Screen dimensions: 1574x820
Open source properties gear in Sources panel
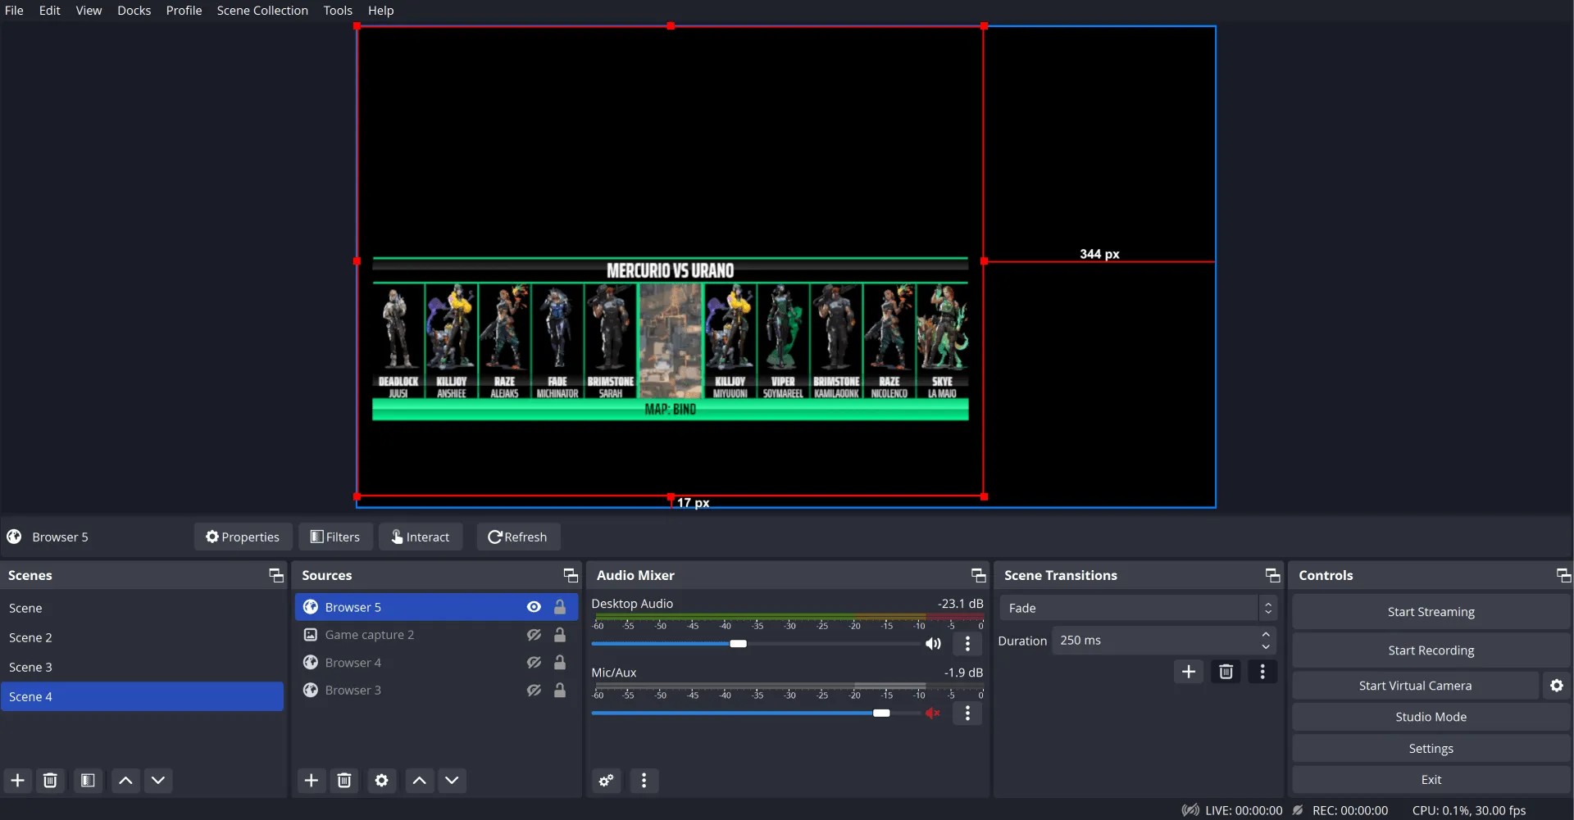[381, 781]
